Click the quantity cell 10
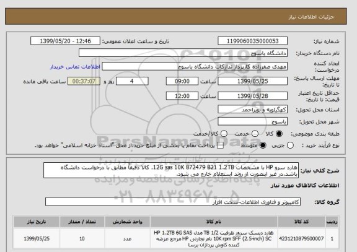357x252 pixels. (82, 238)
